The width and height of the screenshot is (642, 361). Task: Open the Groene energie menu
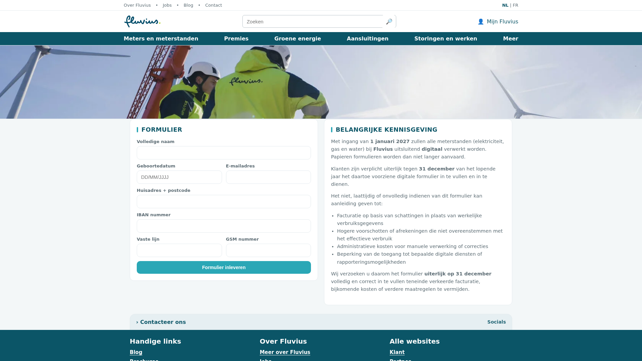298,39
